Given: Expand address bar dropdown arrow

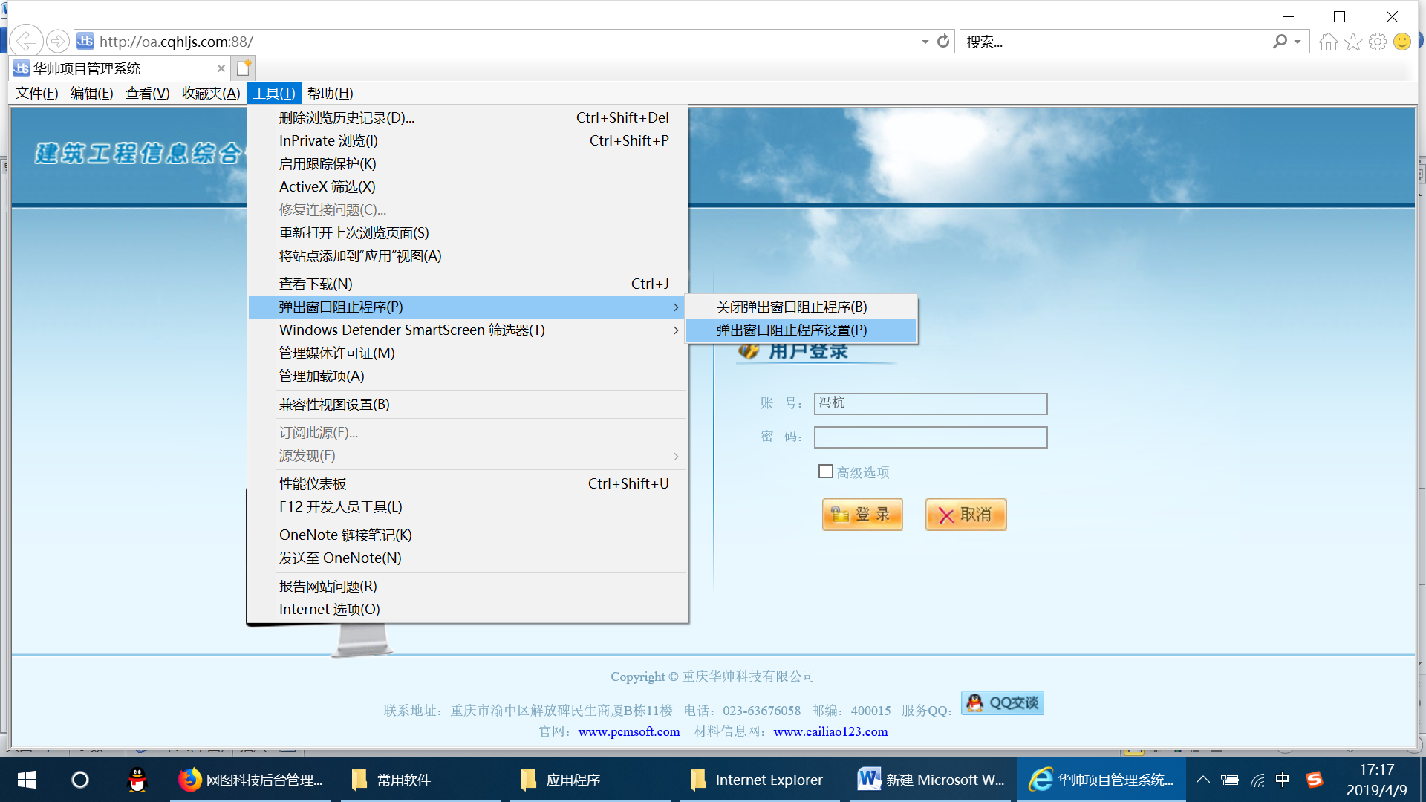Looking at the screenshot, I should (925, 42).
